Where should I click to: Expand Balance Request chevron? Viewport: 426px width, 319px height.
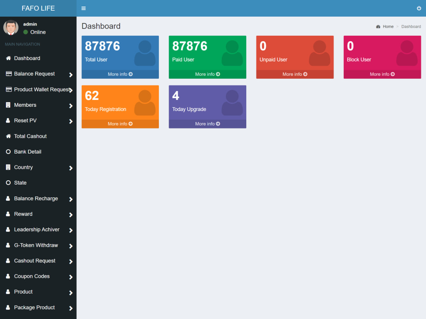(71, 75)
